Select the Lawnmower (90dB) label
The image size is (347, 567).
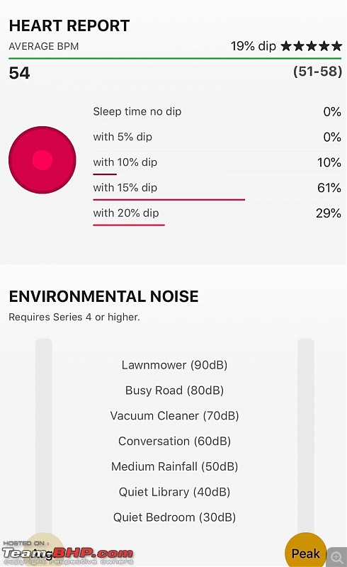click(x=174, y=365)
